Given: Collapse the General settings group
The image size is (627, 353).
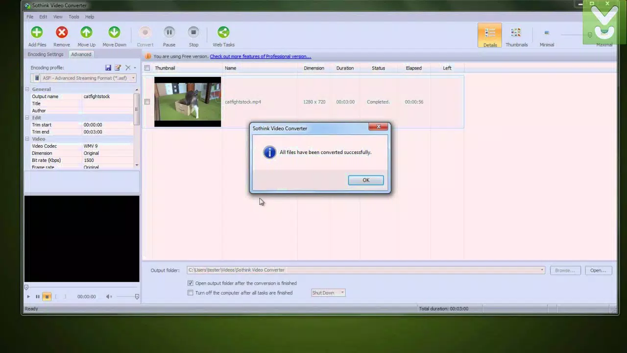Looking at the screenshot, I should point(28,89).
